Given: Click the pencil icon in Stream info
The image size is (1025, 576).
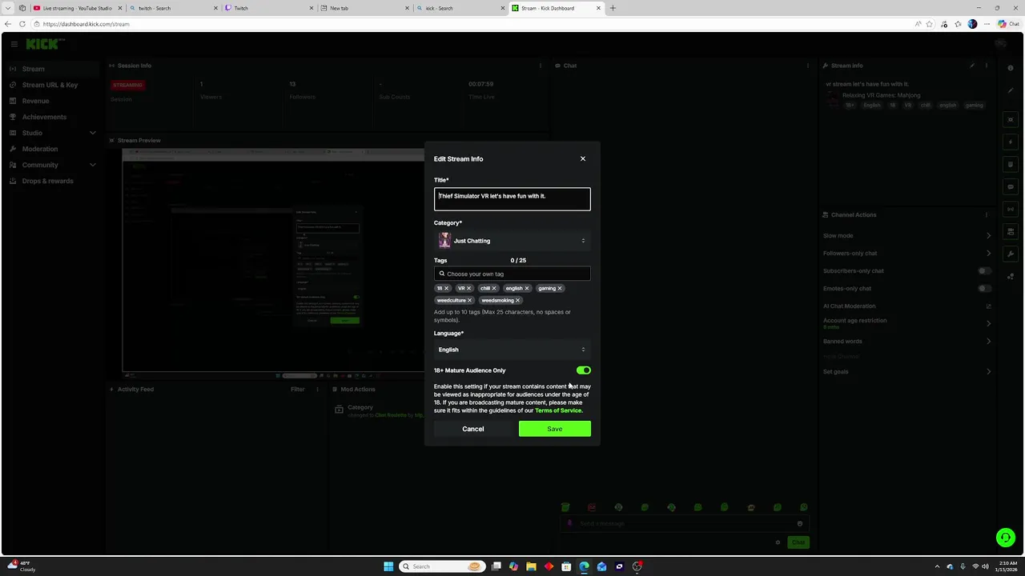Looking at the screenshot, I should 972,66.
